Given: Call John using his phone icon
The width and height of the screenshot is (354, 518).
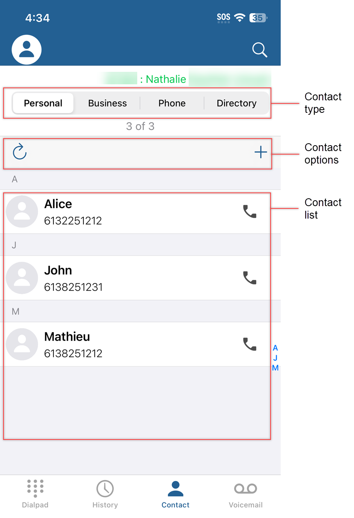Looking at the screenshot, I should tap(250, 278).
